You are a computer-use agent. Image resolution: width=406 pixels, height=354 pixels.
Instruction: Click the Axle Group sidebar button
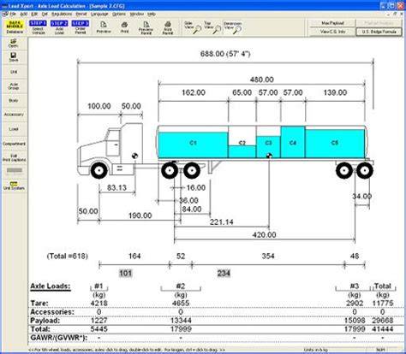pyautogui.click(x=14, y=86)
